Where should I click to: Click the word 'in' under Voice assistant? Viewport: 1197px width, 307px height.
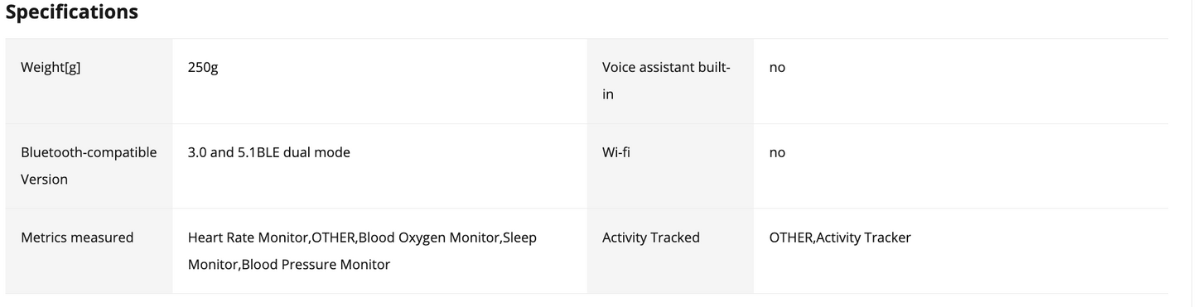[608, 94]
